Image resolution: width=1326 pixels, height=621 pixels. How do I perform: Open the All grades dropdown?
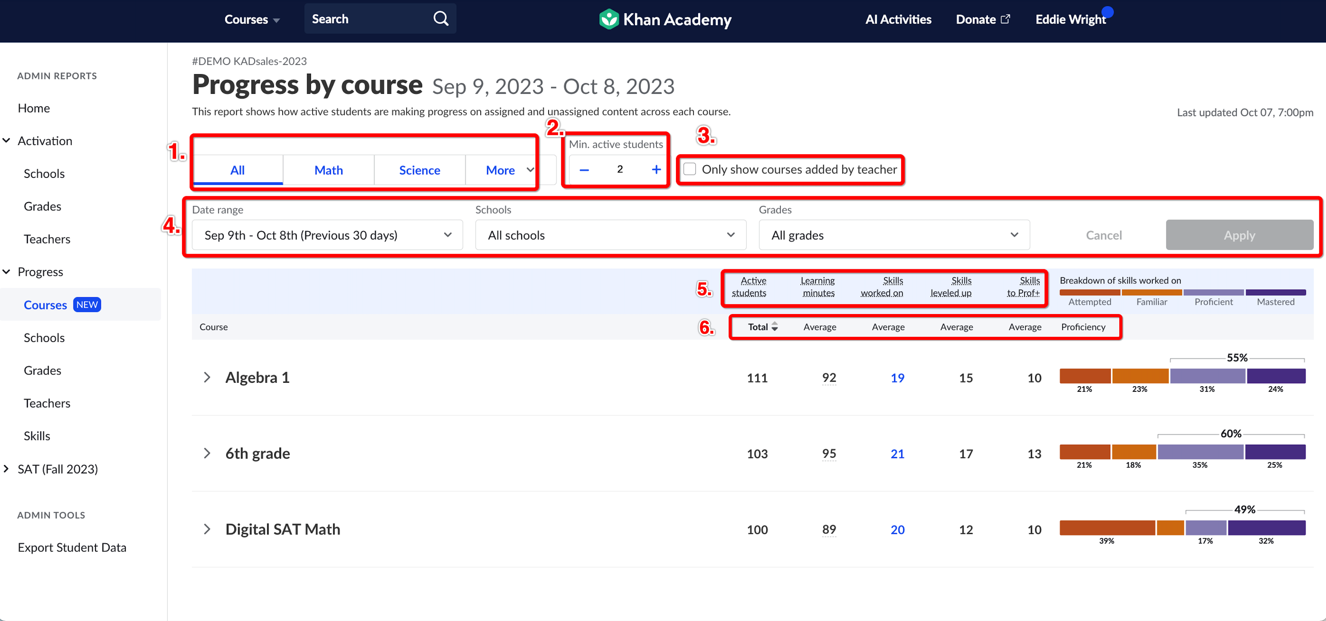tap(894, 236)
